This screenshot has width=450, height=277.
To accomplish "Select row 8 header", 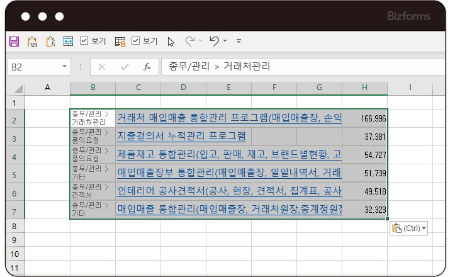I will point(14,226).
